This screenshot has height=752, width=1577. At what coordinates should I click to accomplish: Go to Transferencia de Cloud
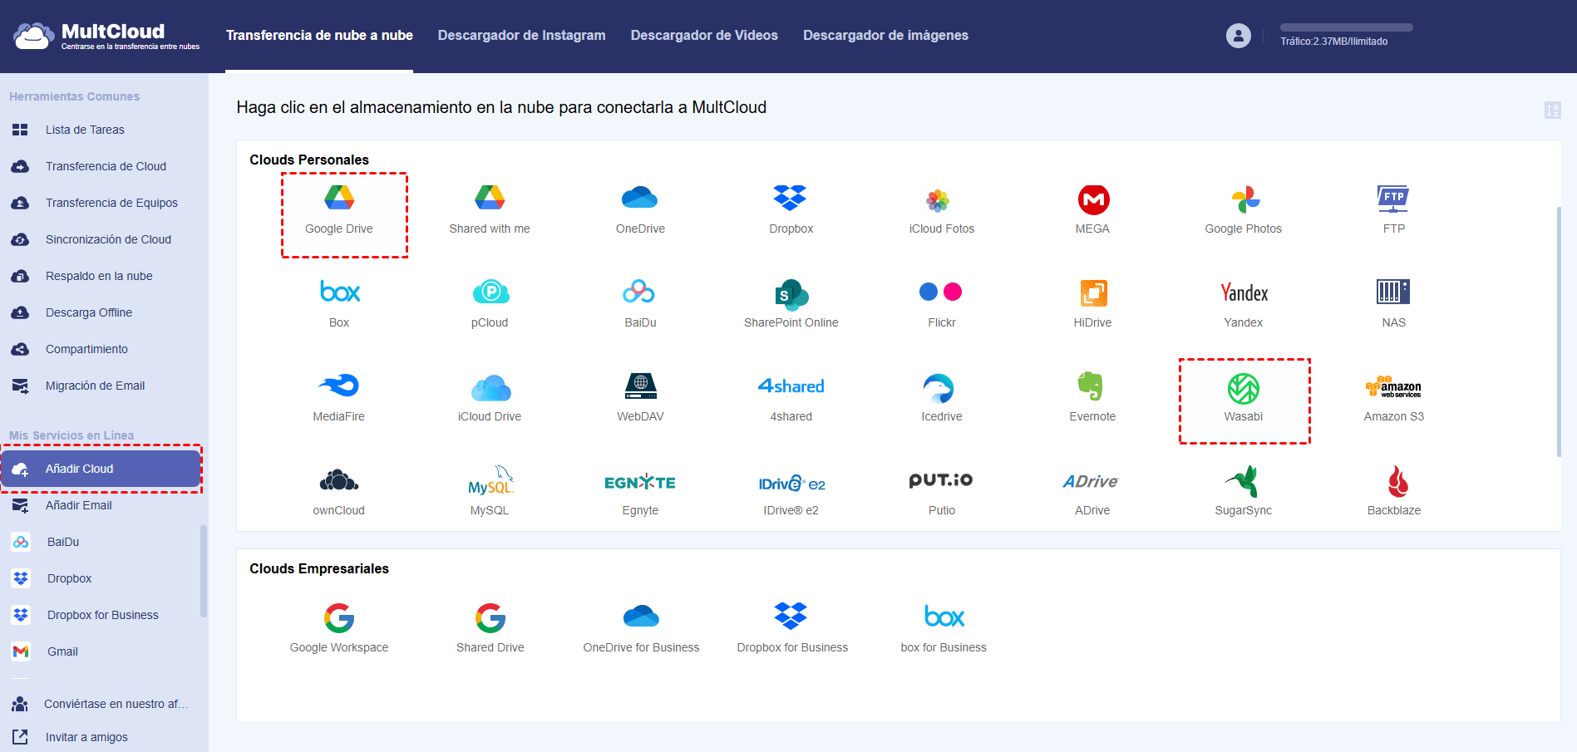coord(104,166)
